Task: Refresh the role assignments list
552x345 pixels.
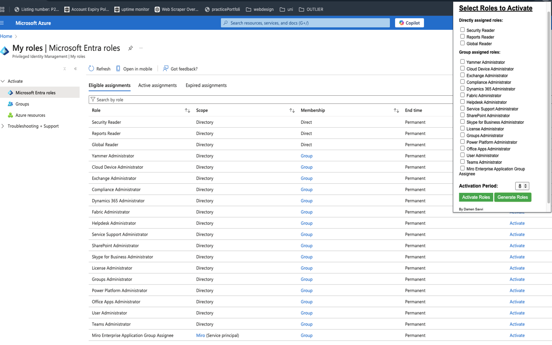Action: tap(99, 69)
